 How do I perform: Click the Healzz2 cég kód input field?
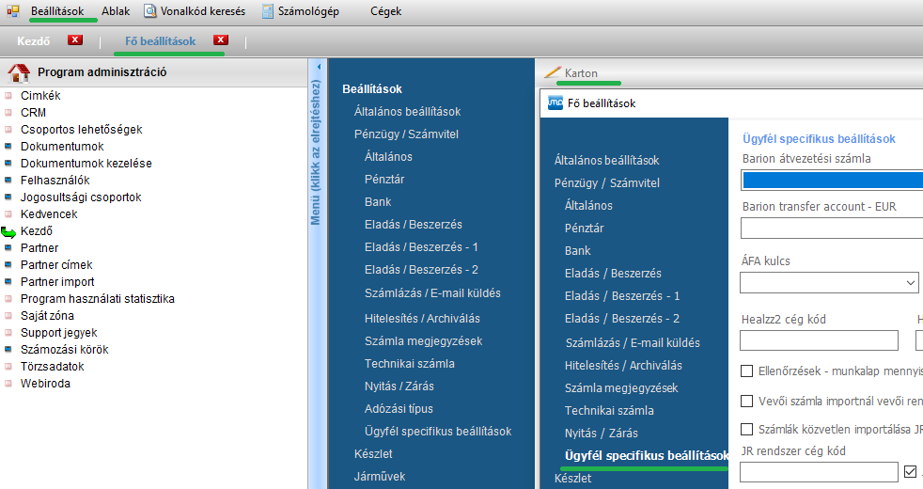point(819,340)
